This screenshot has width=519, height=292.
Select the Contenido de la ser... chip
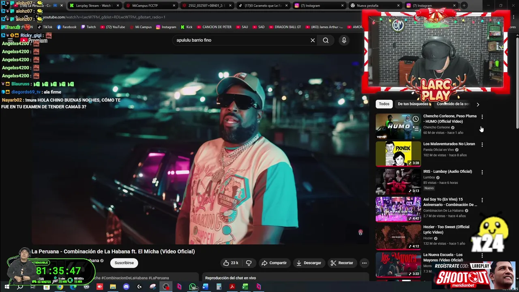(x=453, y=104)
